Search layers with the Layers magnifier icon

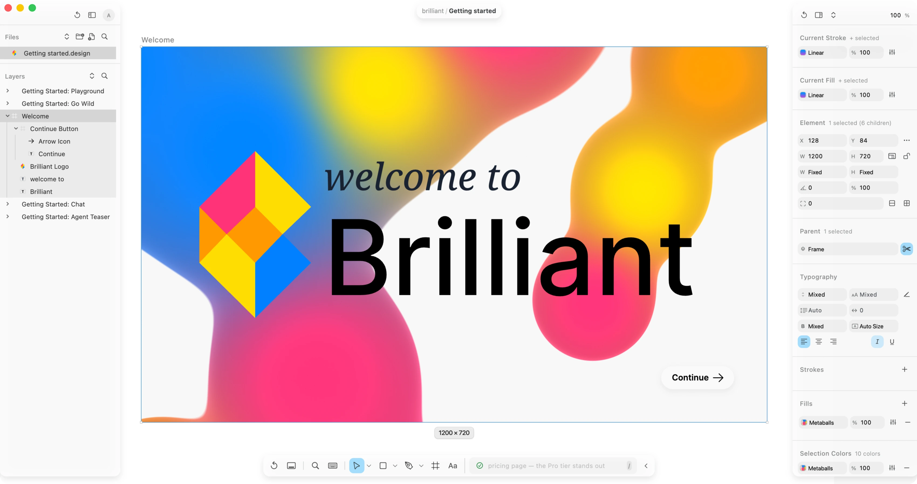(x=105, y=76)
